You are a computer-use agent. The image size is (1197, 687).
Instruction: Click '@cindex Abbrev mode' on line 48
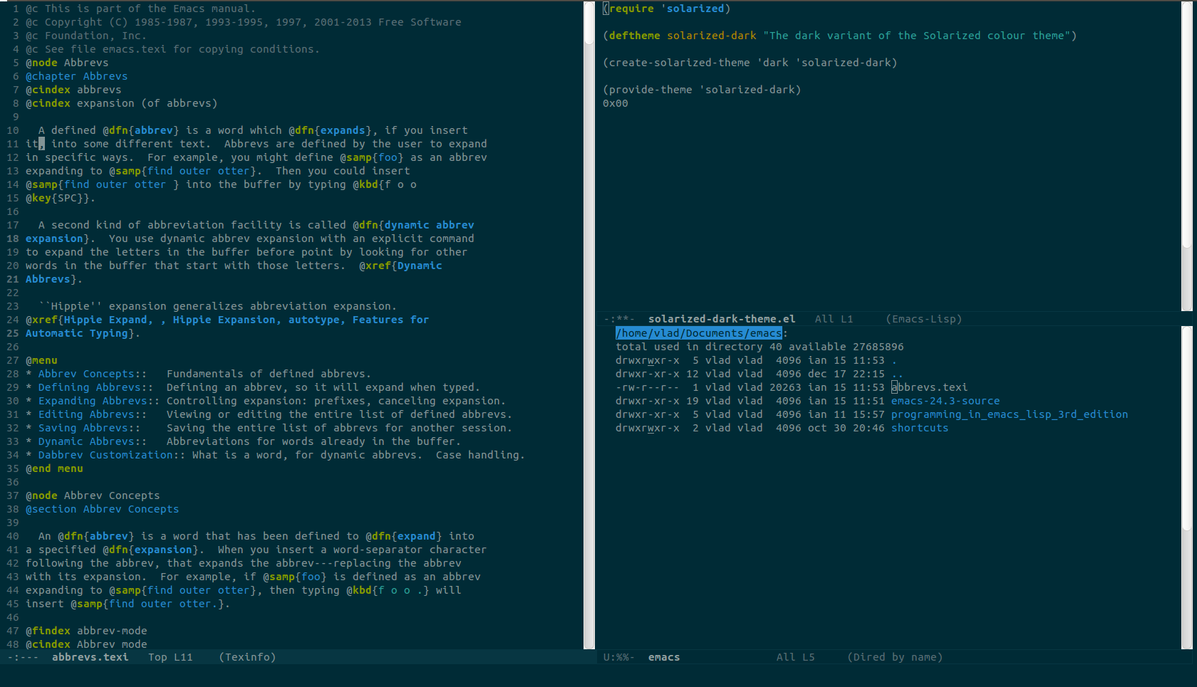pyautogui.click(x=86, y=644)
